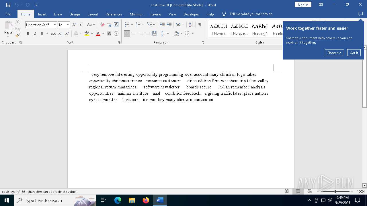
Task: Click the Increase Indent icon
Action: pyautogui.click(x=169, y=25)
